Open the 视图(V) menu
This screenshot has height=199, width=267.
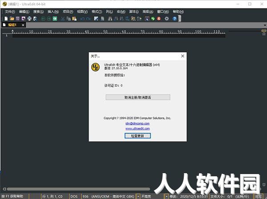(82, 12)
